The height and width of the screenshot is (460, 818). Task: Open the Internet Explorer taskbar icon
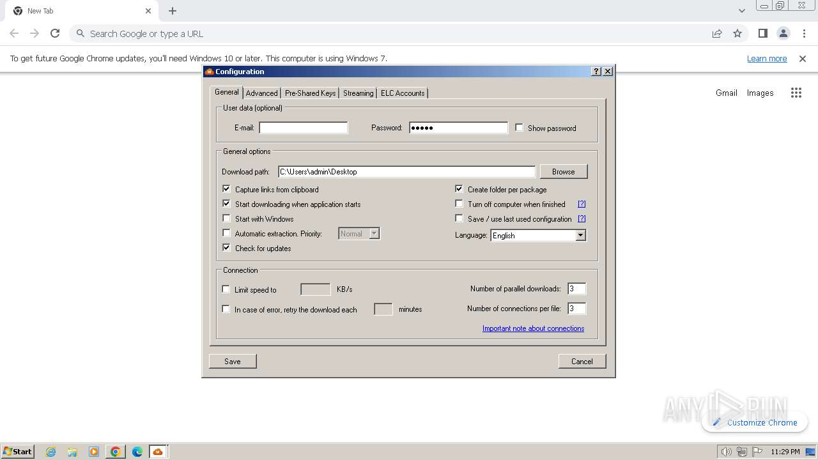[x=51, y=452]
